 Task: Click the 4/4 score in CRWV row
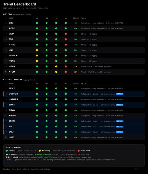[x=76, y=110]
